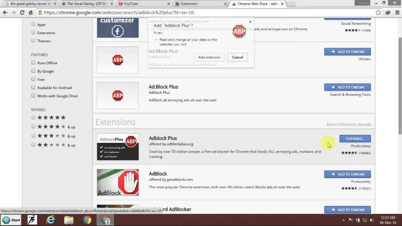The image size is (402, 226).
Task: Click ABP thumbnail of Search & Browsing Tools app
Action: (118, 95)
